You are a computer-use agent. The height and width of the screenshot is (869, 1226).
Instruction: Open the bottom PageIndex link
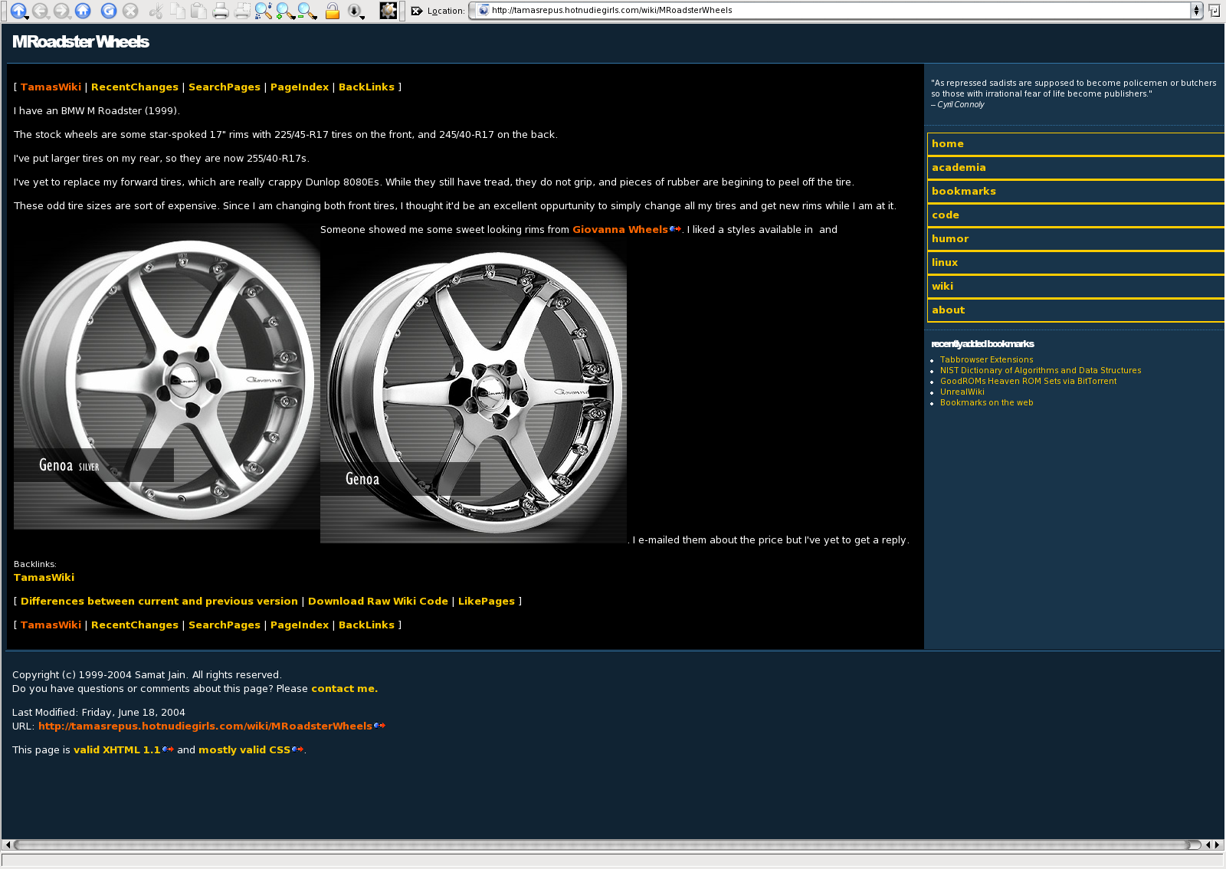(300, 625)
